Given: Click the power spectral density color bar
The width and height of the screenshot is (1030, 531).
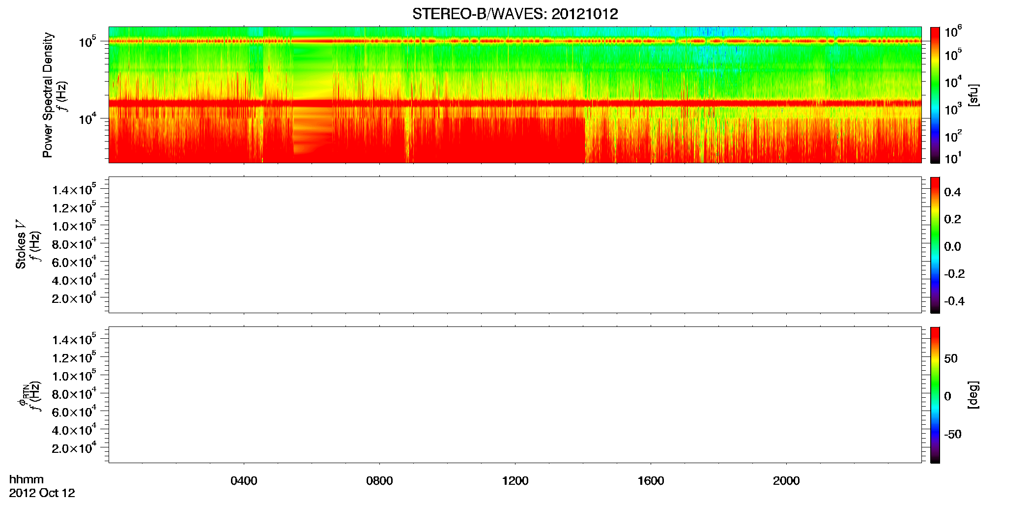Looking at the screenshot, I should pyautogui.click(x=935, y=95).
